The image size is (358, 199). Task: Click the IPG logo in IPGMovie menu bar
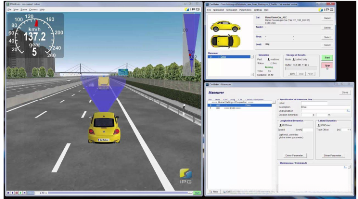[193, 9]
